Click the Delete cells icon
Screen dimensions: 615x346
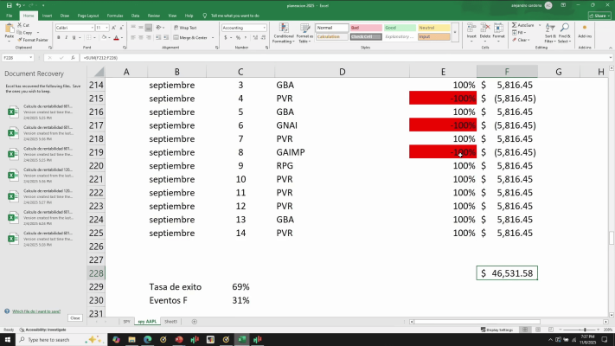click(484, 32)
